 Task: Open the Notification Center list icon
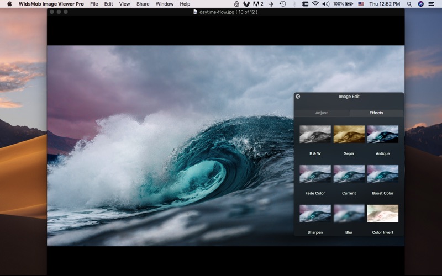point(431,4)
